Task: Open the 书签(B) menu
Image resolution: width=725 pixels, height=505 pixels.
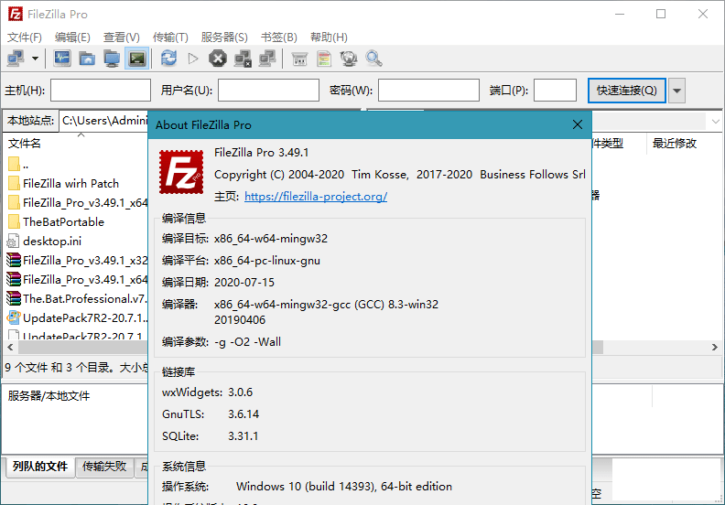Action: pyautogui.click(x=279, y=37)
